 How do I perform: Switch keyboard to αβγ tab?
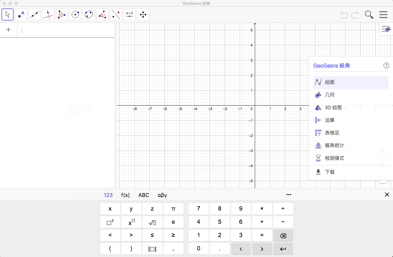(x=162, y=195)
